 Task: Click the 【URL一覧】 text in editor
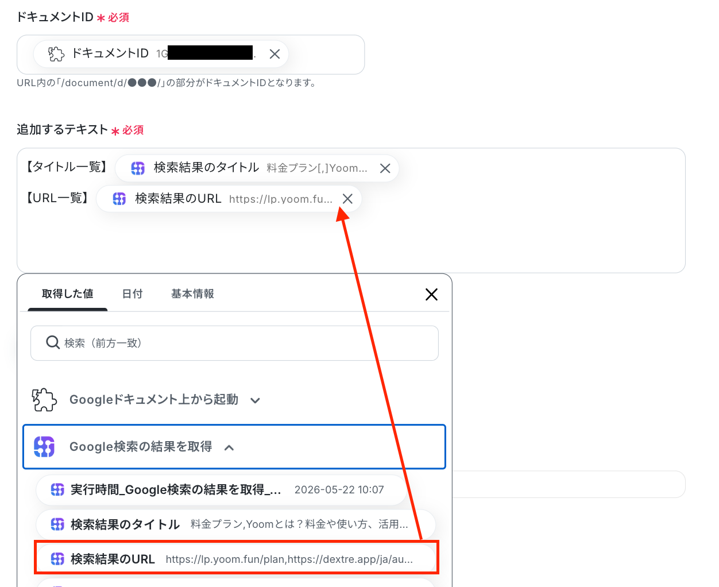[x=57, y=198]
